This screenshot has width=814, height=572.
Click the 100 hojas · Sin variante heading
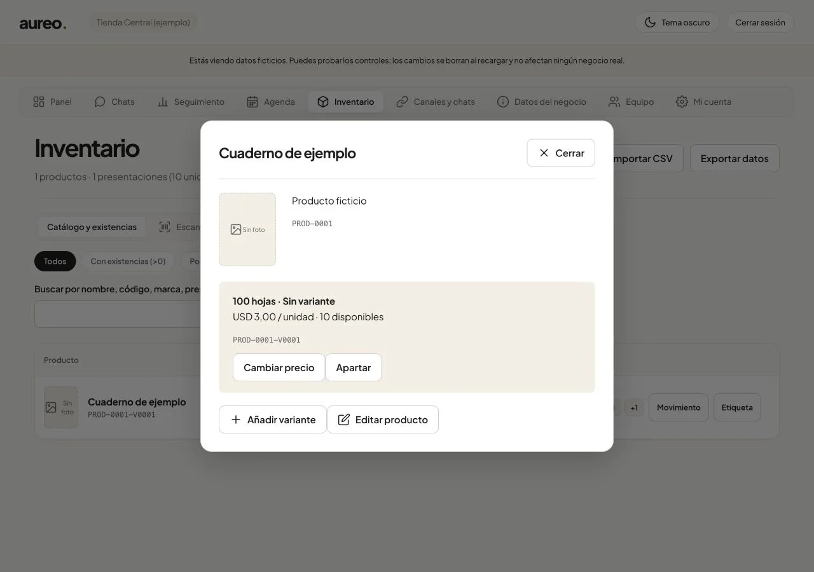tap(284, 301)
